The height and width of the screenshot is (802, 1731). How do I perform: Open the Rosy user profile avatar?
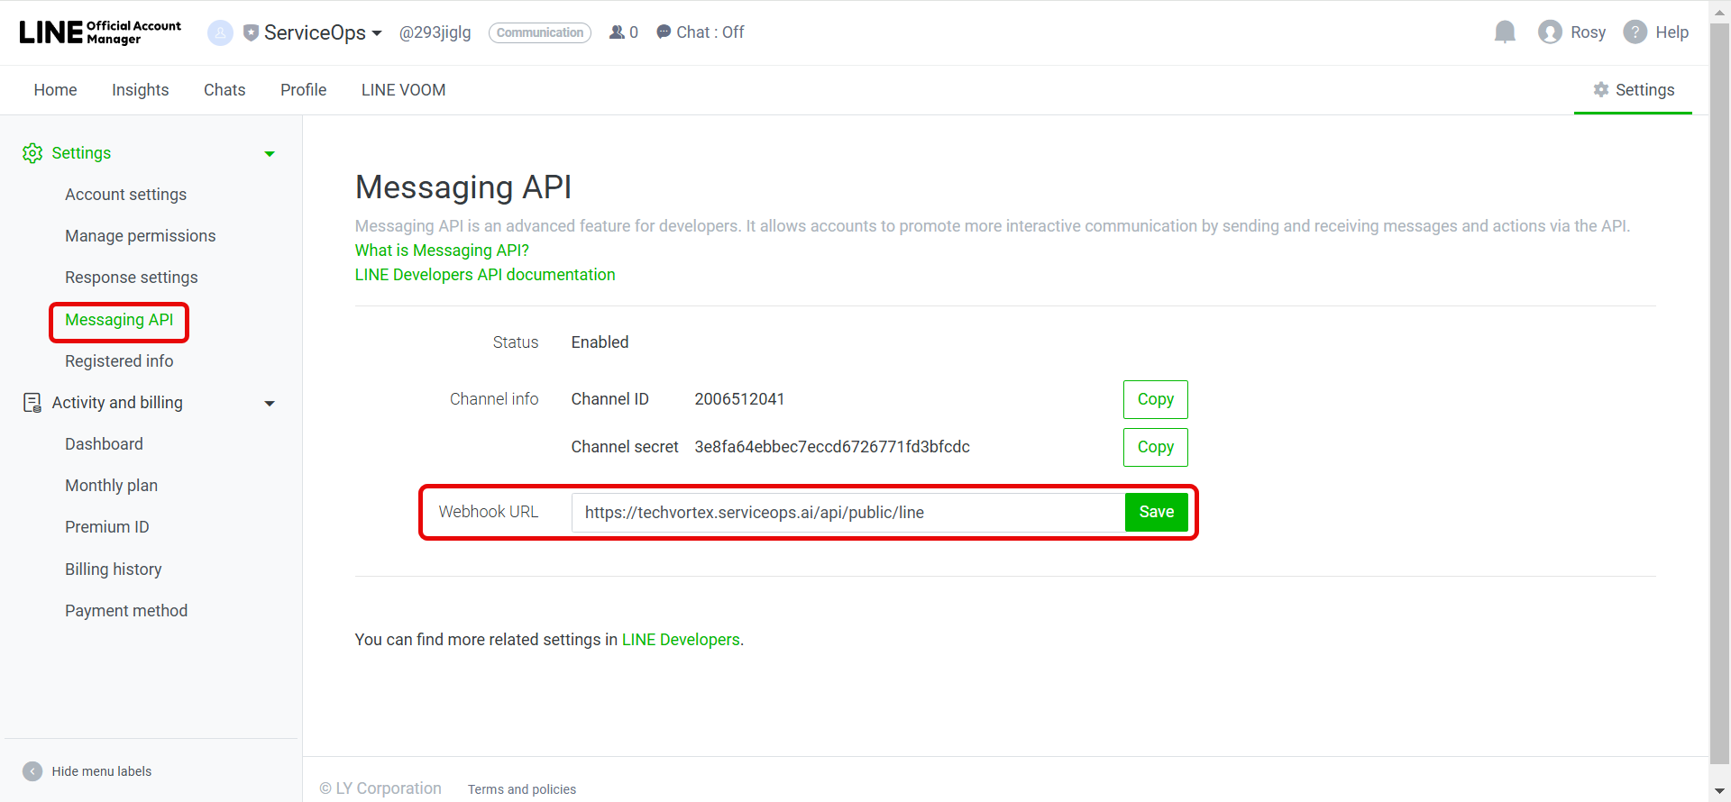coord(1550,32)
